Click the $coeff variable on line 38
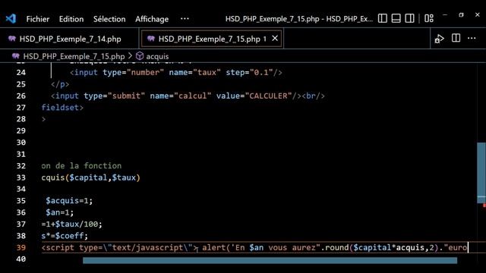Screen dimensions: 486x273 (x=69, y=236)
